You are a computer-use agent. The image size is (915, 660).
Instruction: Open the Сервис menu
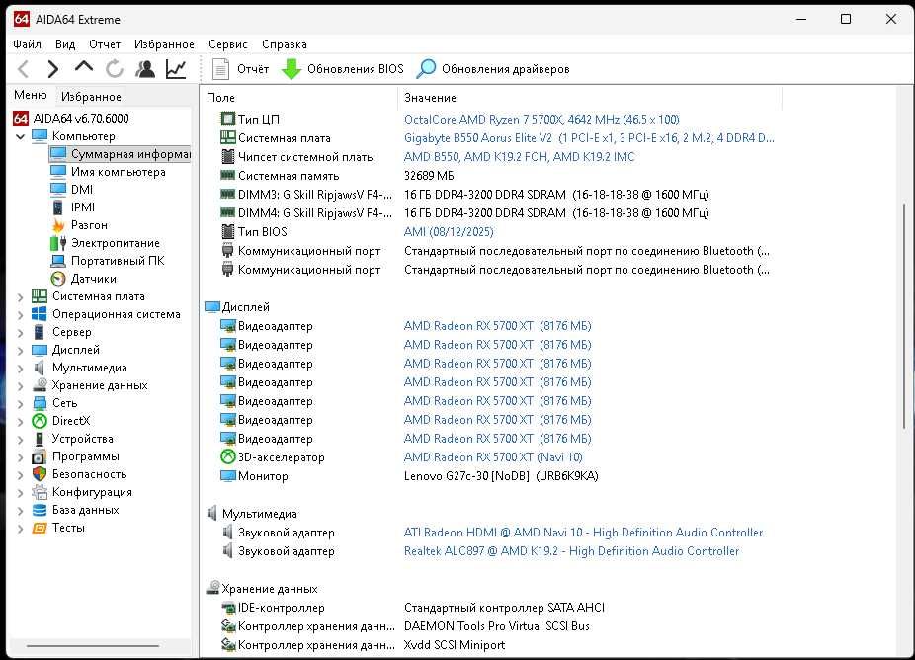(x=228, y=44)
